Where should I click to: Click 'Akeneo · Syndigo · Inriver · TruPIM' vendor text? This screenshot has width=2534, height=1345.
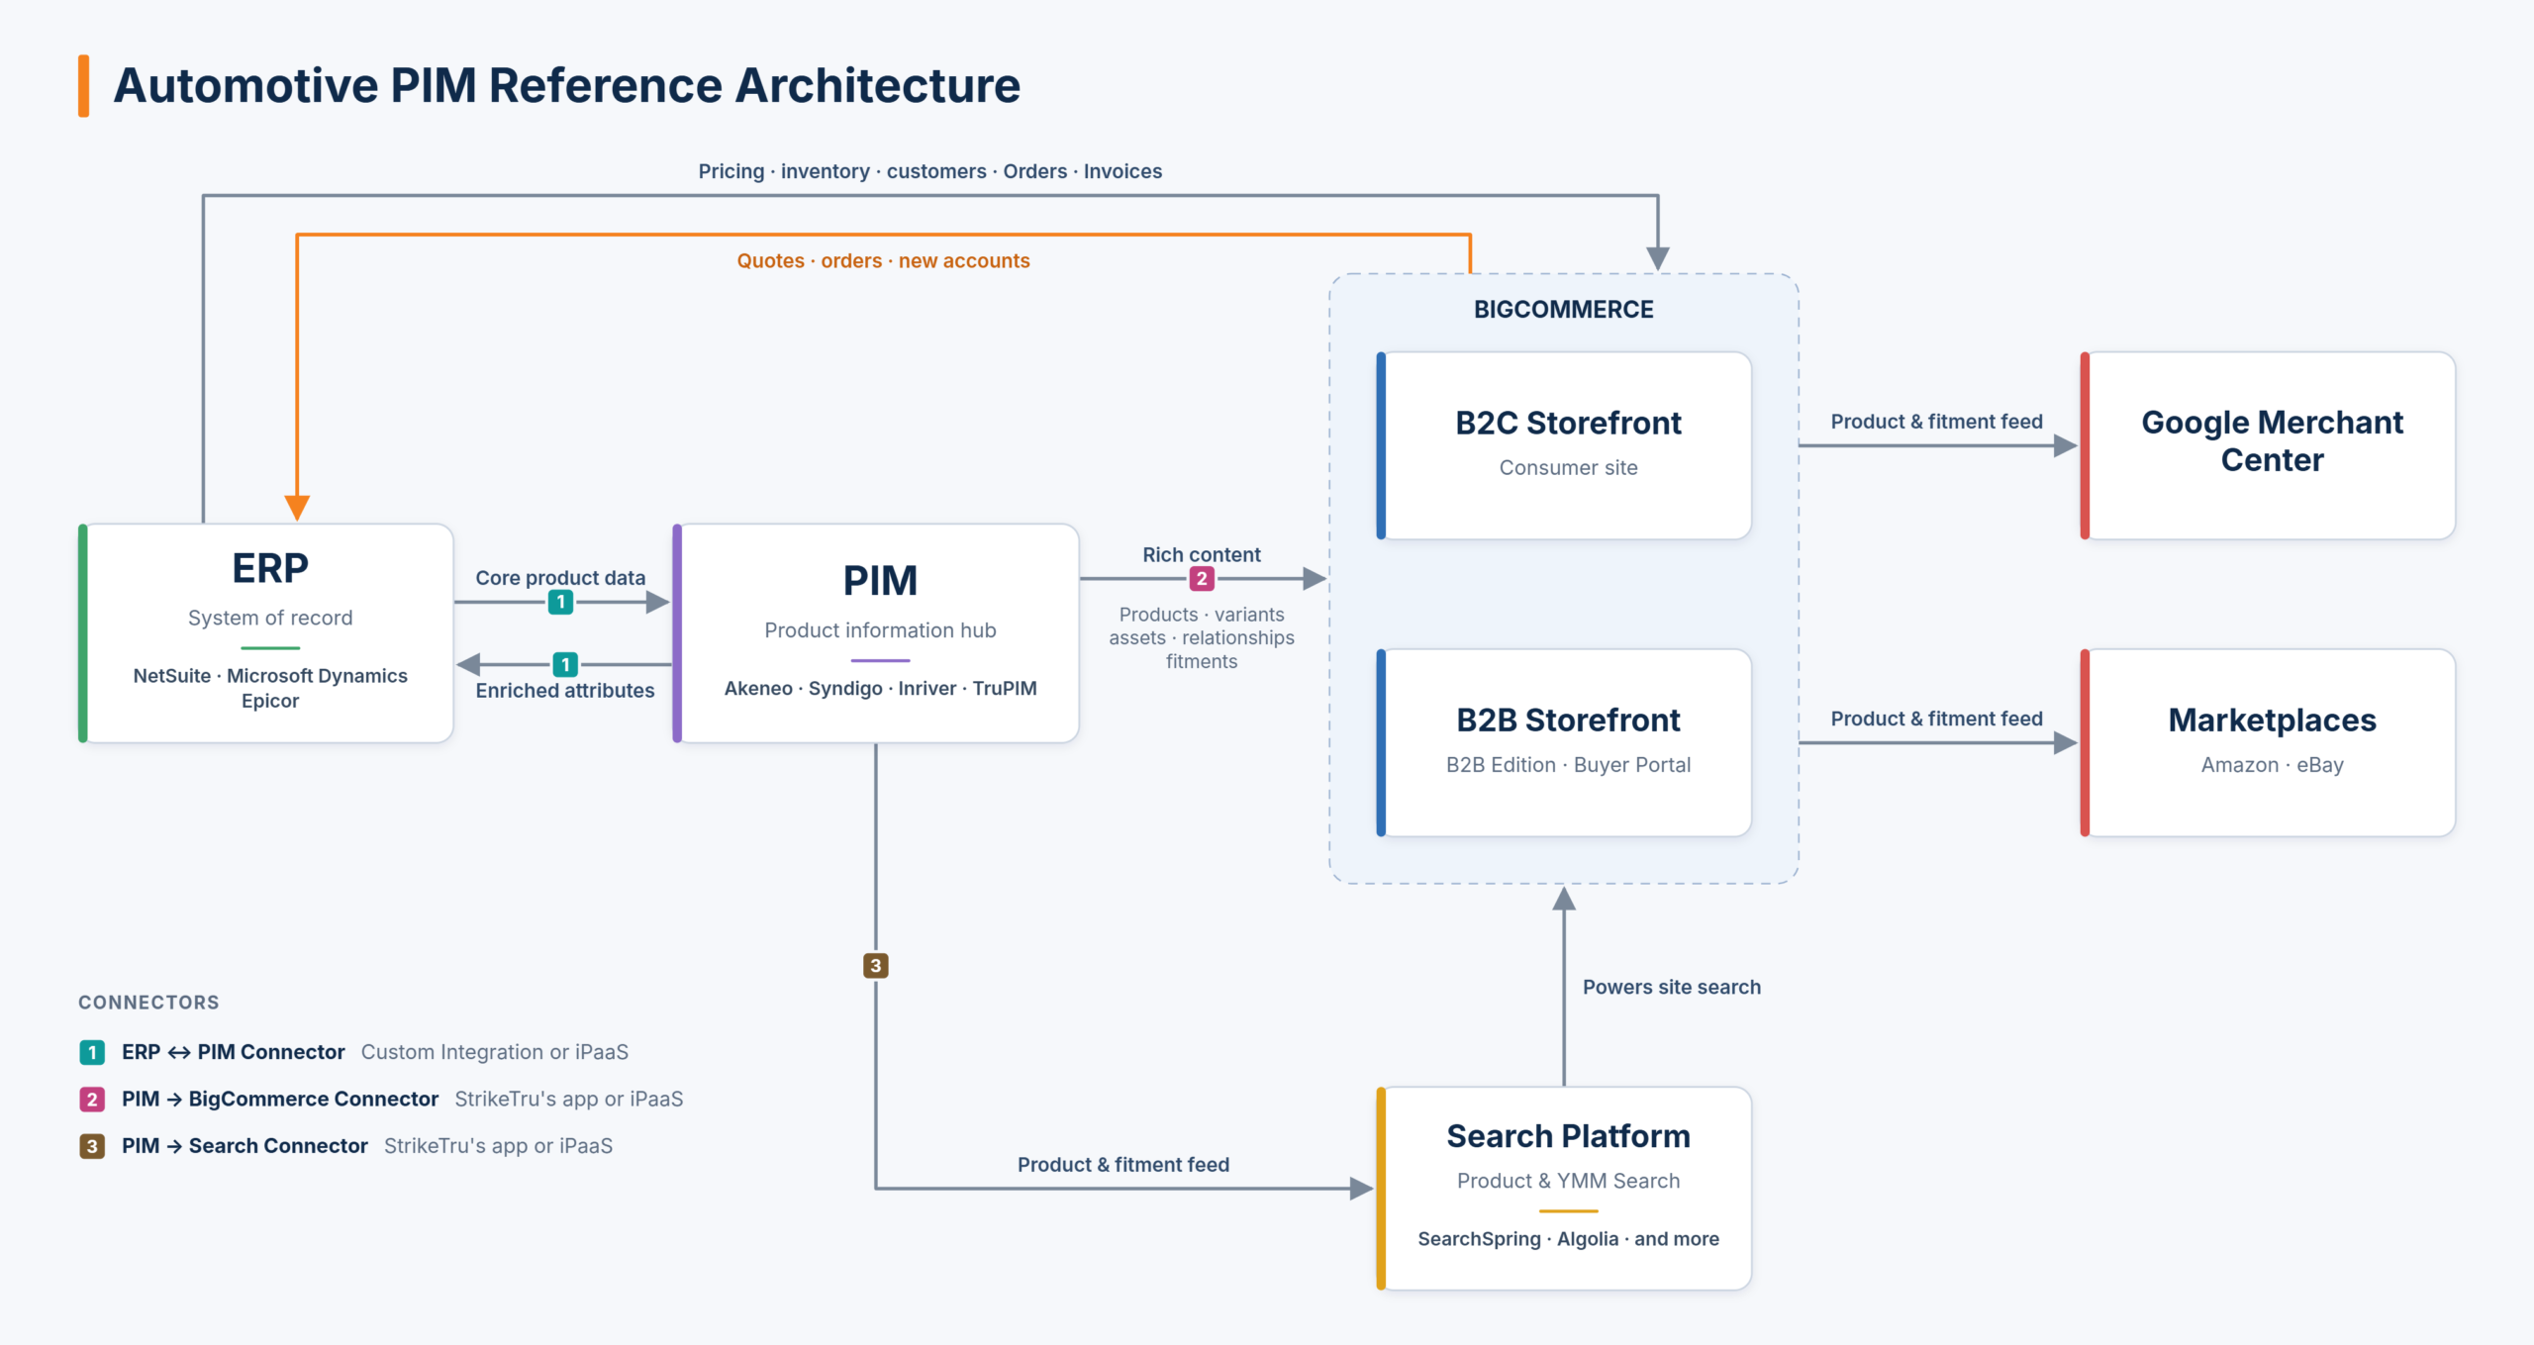click(x=880, y=688)
